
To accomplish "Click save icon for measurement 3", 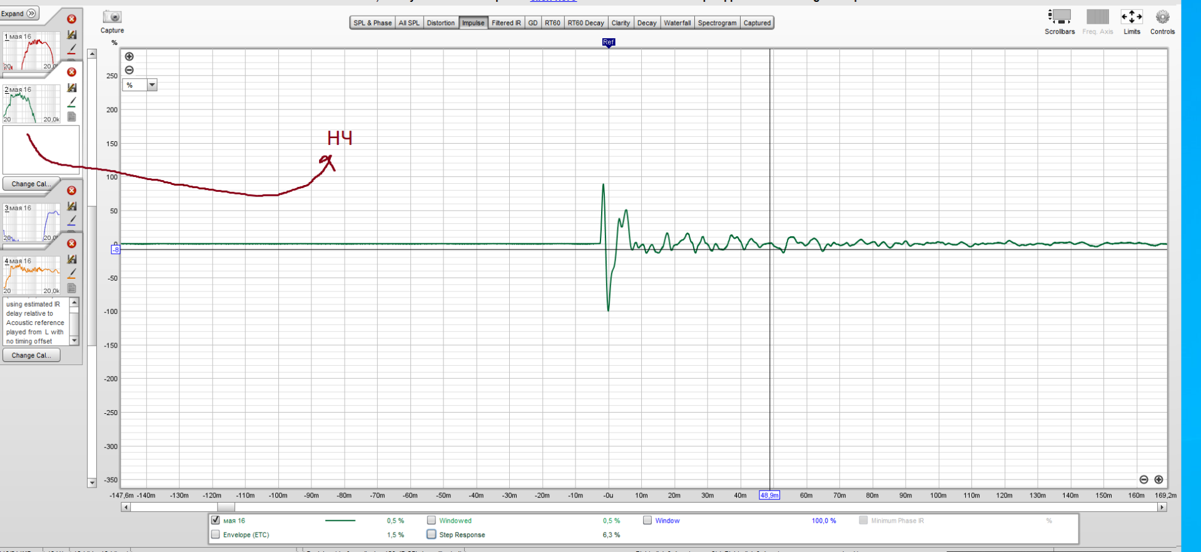I will pyautogui.click(x=72, y=206).
